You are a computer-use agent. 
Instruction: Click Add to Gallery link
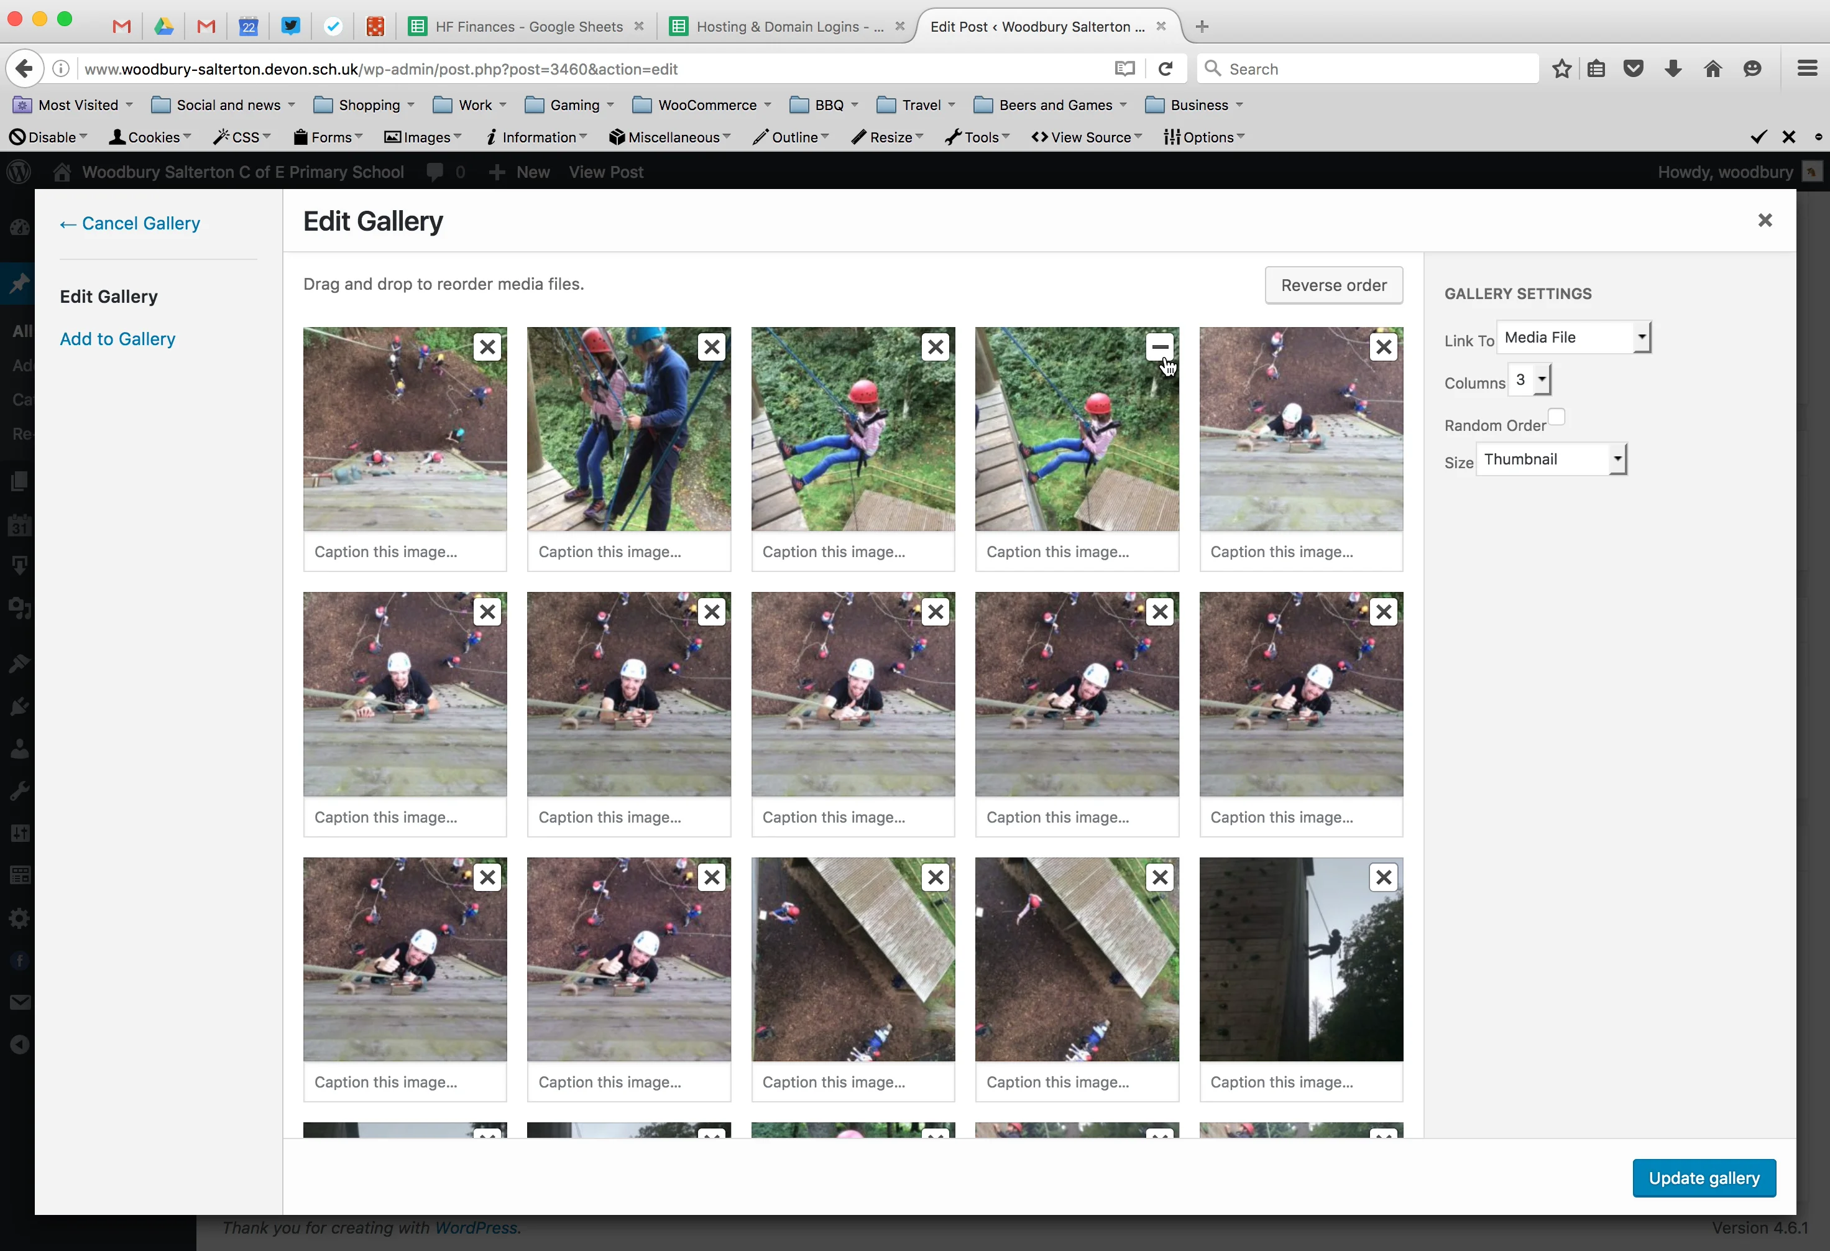(117, 339)
